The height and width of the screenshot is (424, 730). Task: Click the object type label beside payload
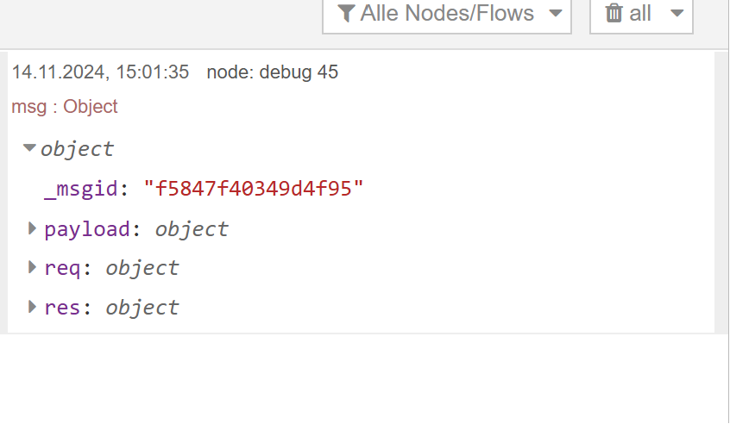192,229
